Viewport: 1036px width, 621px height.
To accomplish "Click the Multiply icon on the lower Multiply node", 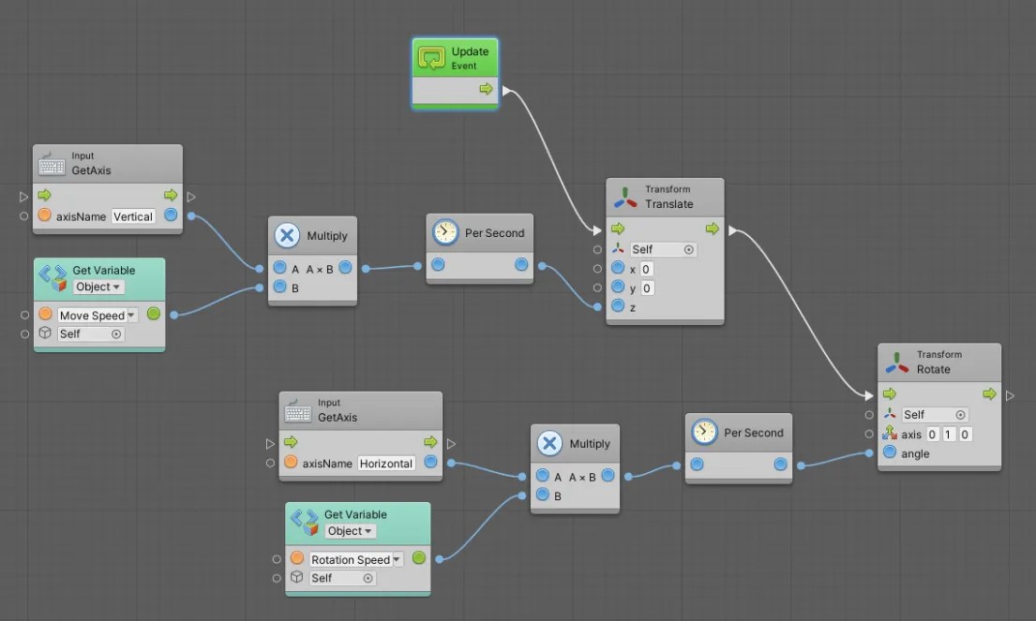I will (548, 443).
